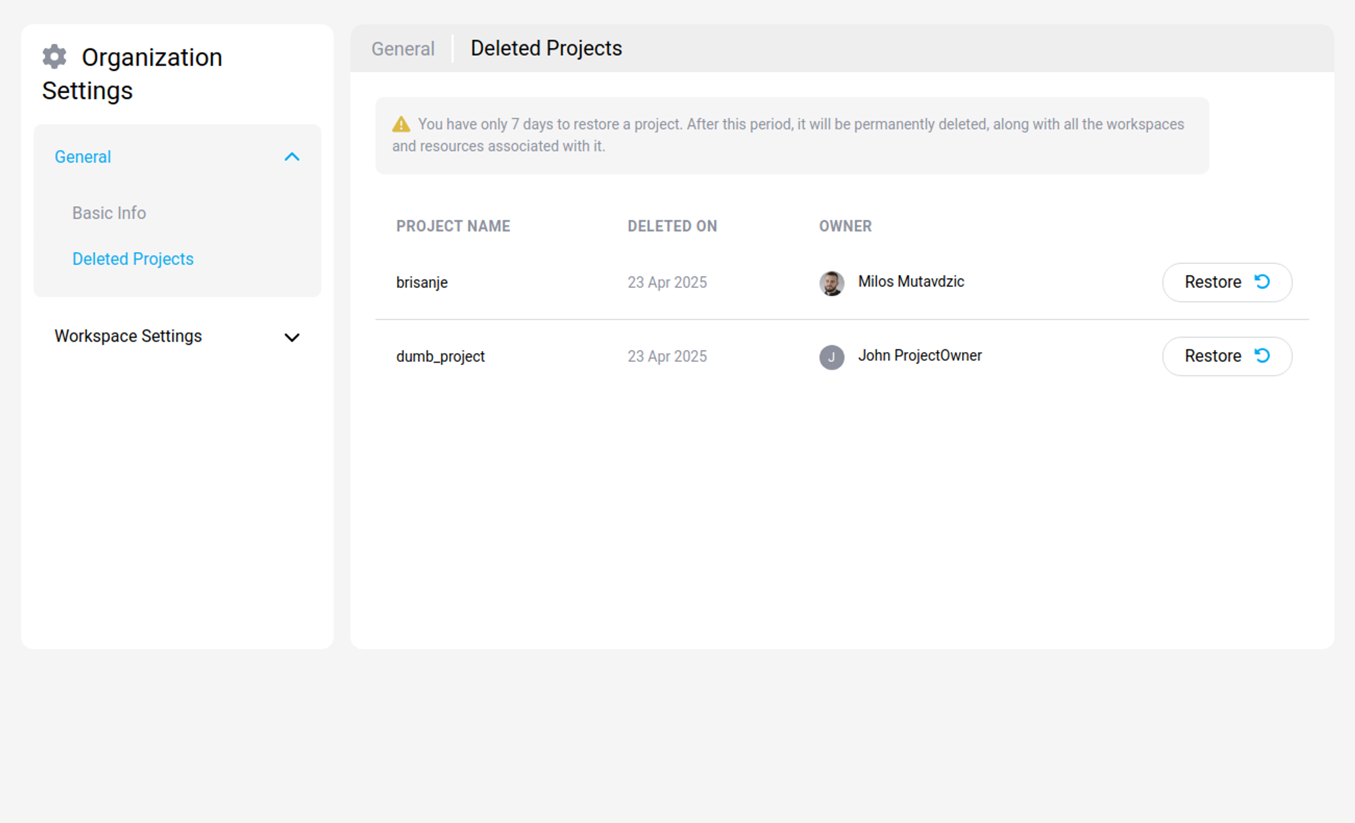Click the restore arrow icon for dumb_project

tap(1262, 356)
